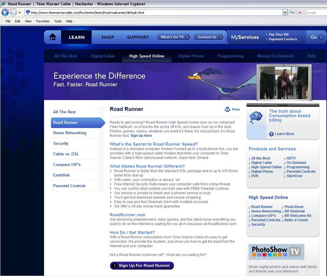Click The truth about Consumption based billing

click(x=289, y=115)
